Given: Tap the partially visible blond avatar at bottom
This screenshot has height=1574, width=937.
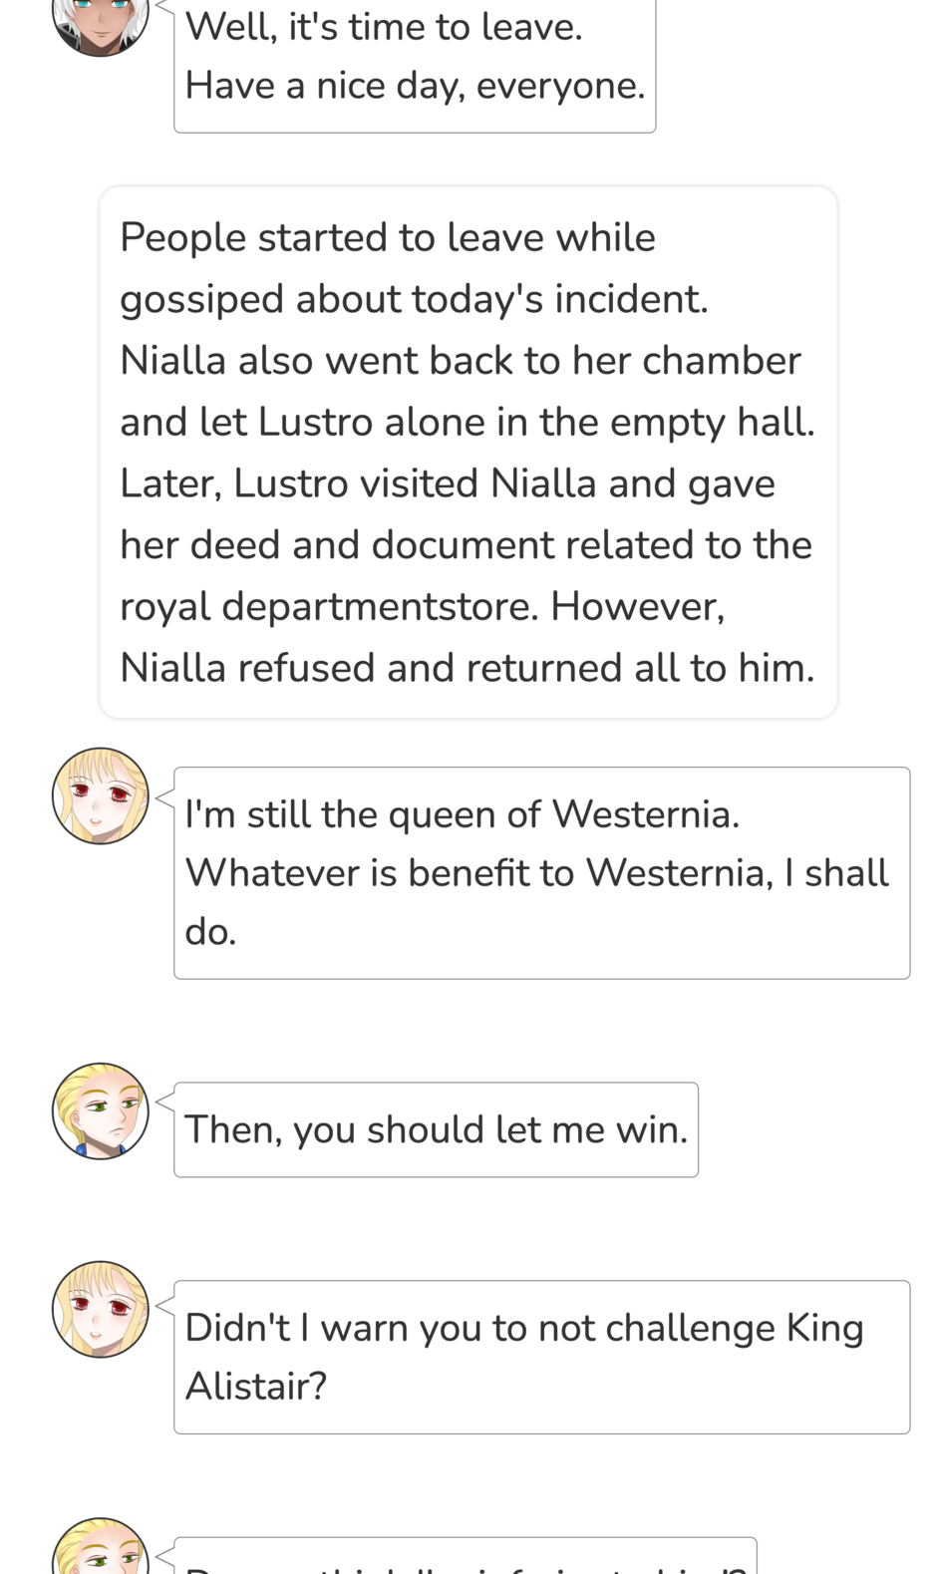Looking at the screenshot, I should click(100, 1550).
